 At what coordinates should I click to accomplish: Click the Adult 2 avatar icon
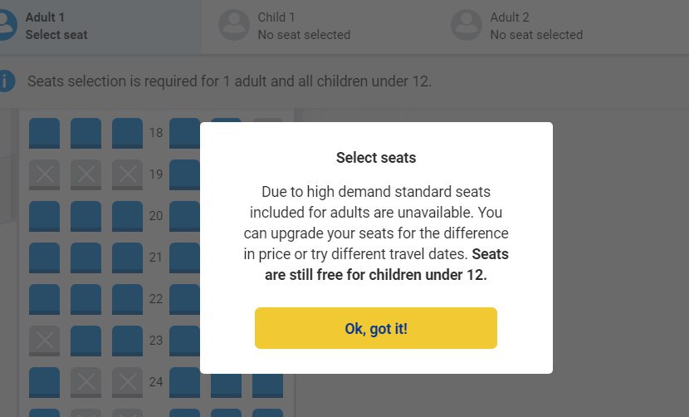pyautogui.click(x=467, y=25)
